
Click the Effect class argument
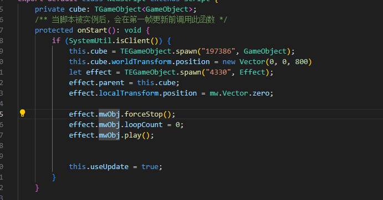252,72
